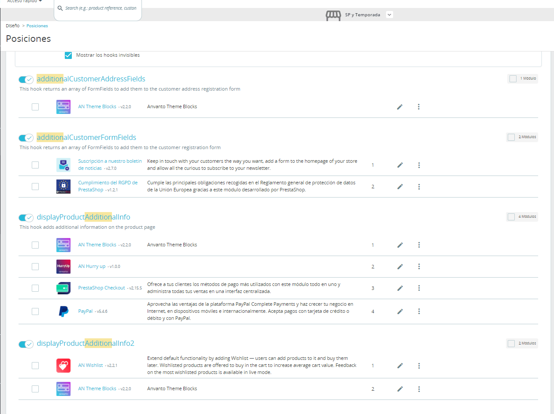Edit the PayPal module

click(400, 311)
